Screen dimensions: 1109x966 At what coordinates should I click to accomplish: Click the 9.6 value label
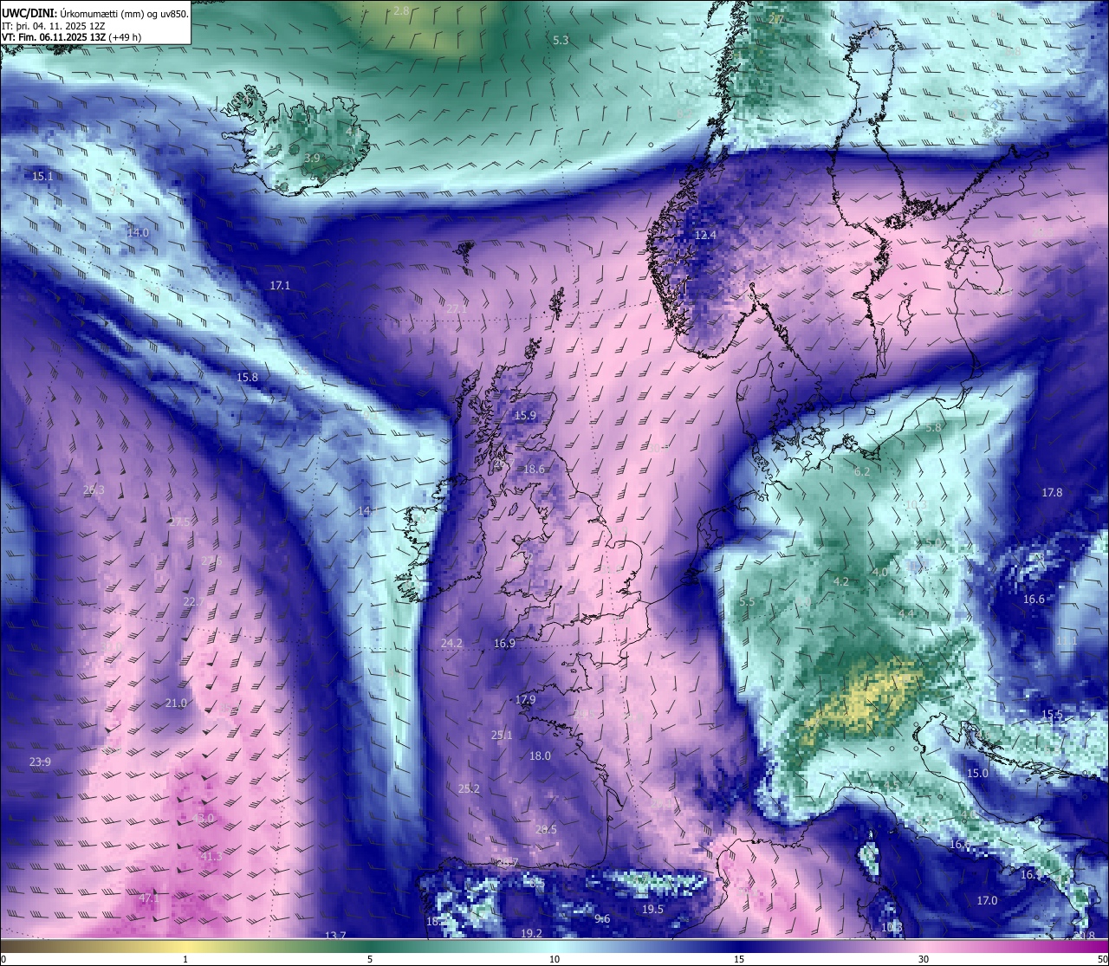(602, 918)
